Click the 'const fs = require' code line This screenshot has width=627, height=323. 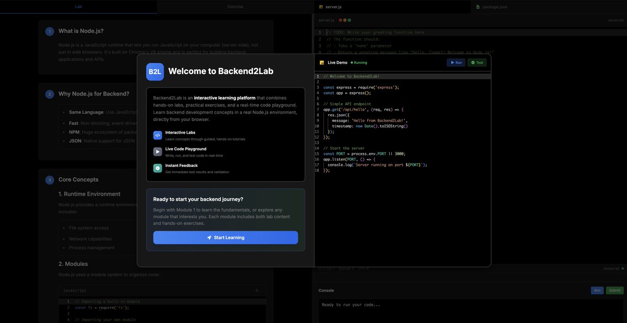tap(102, 308)
